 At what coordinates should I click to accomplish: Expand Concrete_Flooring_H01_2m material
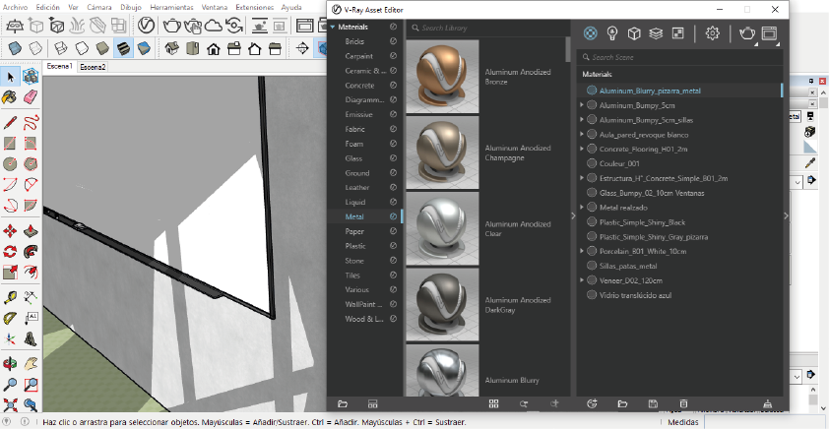click(x=582, y=149)
